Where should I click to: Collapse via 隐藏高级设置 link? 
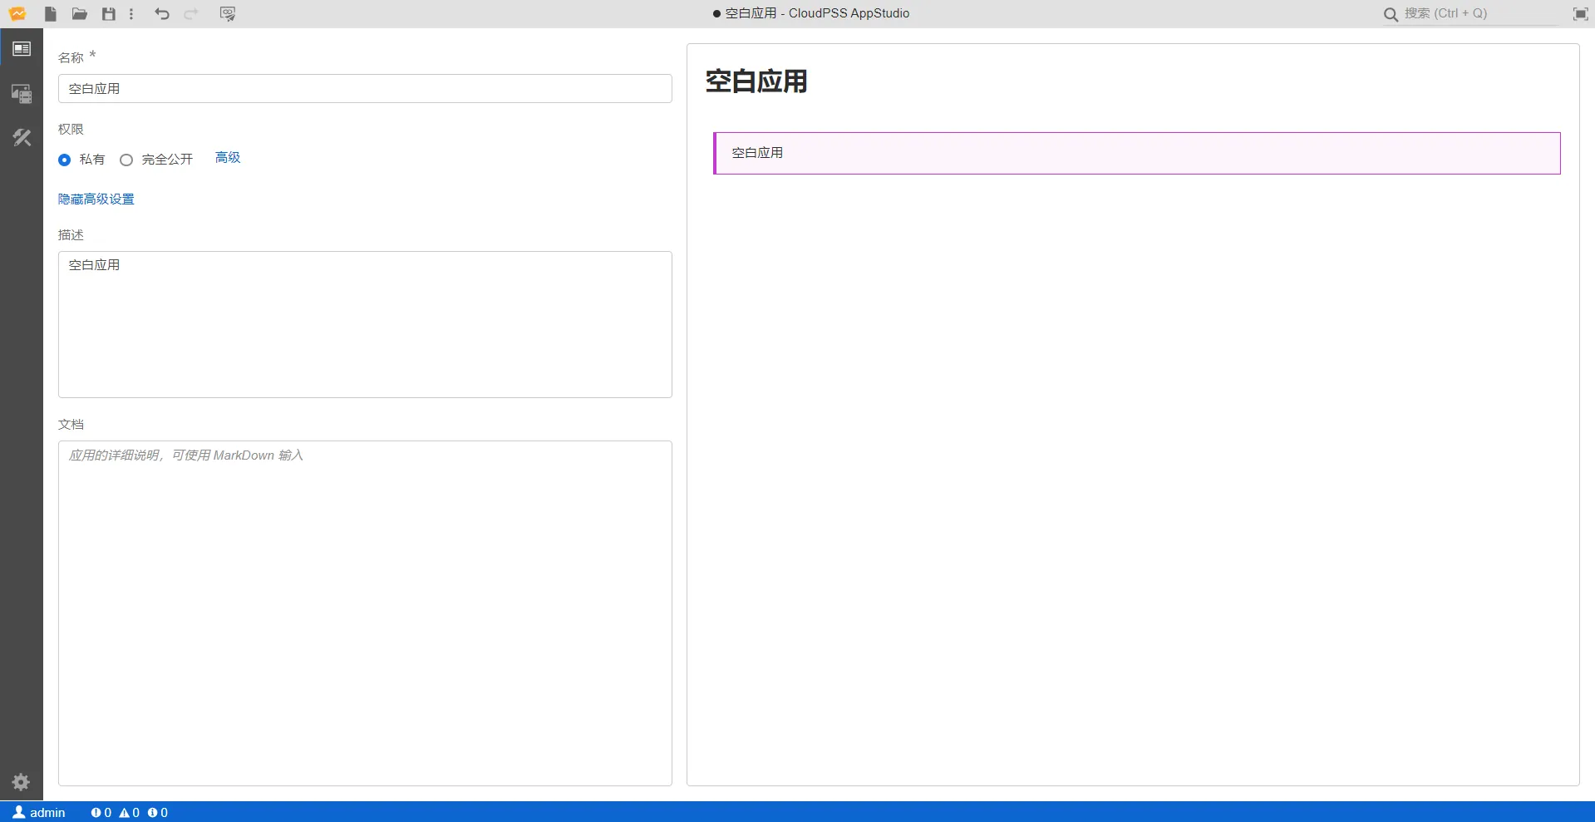coord(96,199)
